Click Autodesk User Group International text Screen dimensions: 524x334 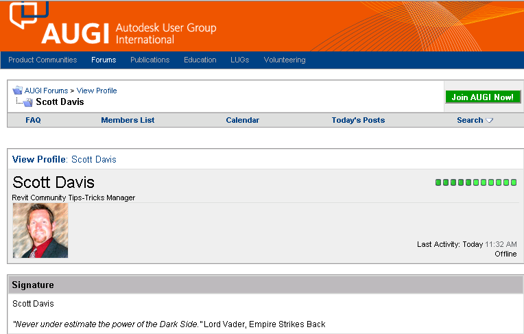pyautogui.click(x=166, y=34)
